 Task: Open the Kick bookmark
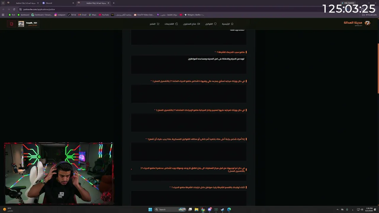(x=12, y=15)
